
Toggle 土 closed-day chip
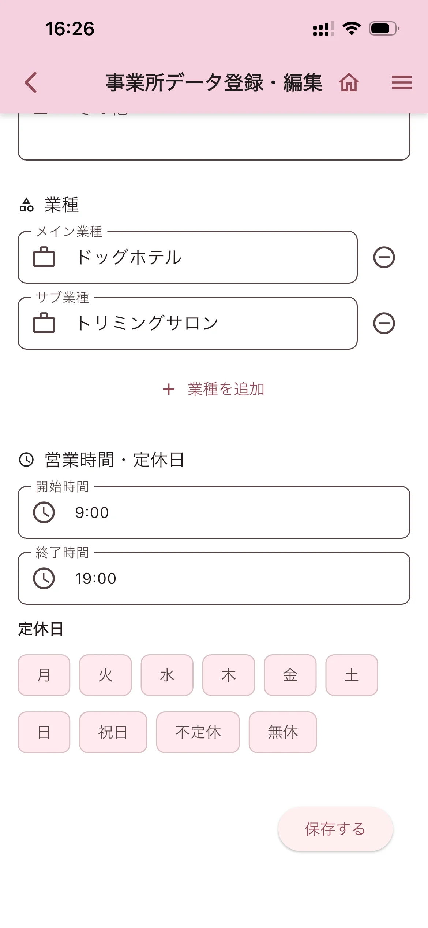click(352, 675)
